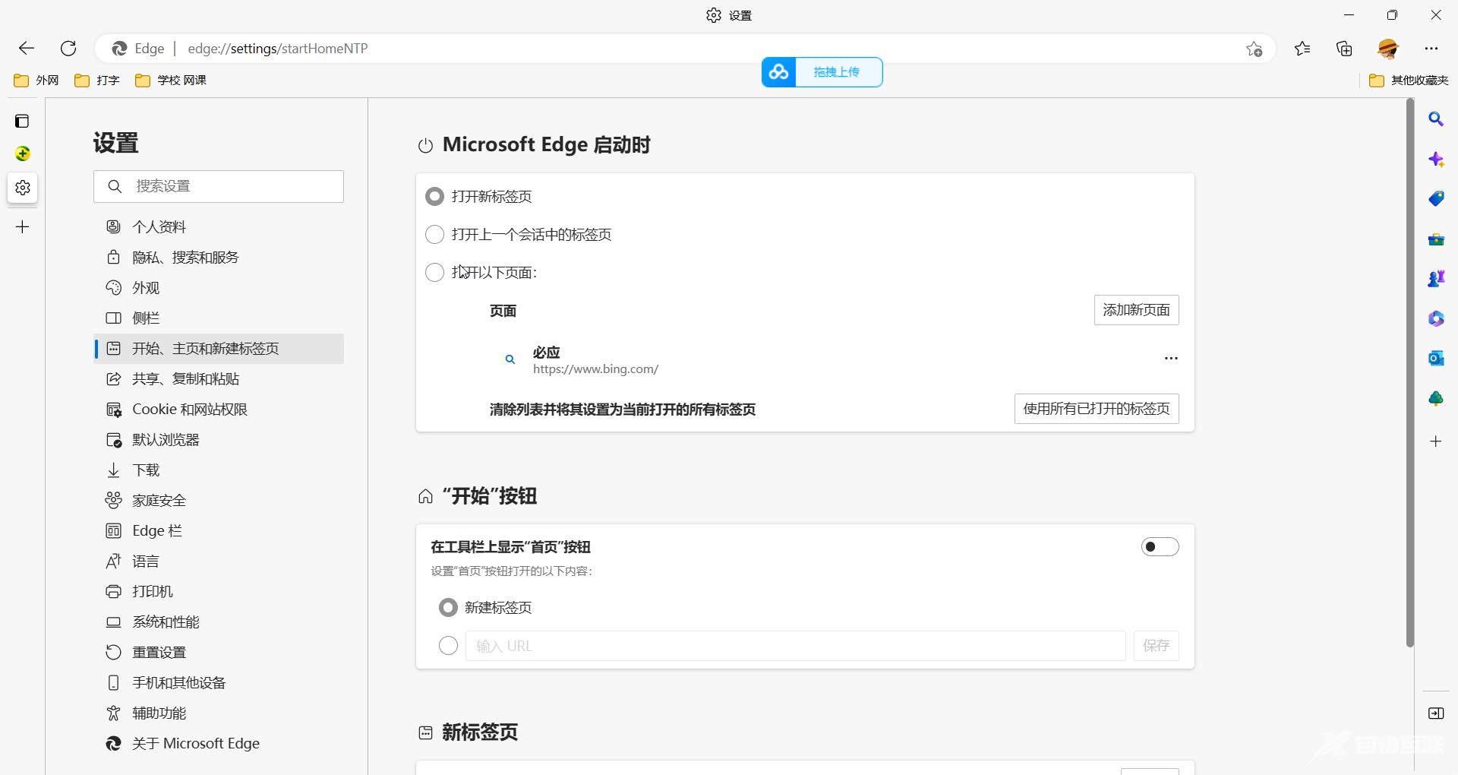Image resolution: width=1458 pixels, height=775 pixels.
Task: Select 打开以下页面 radio option
Action: (434, 273)
